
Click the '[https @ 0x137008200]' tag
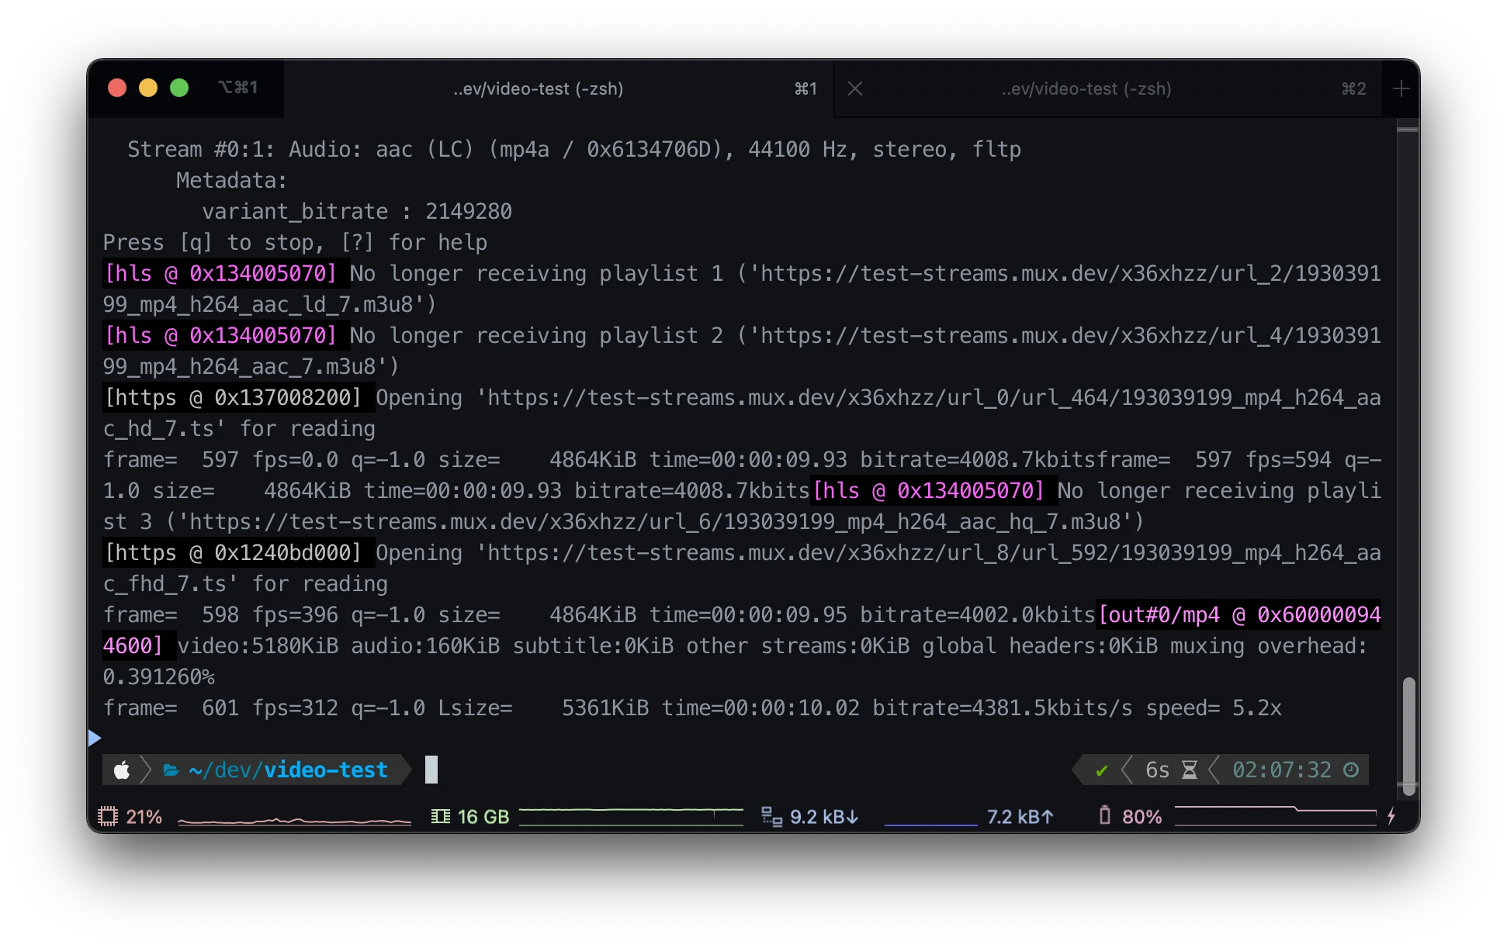(x=234, y=397)
